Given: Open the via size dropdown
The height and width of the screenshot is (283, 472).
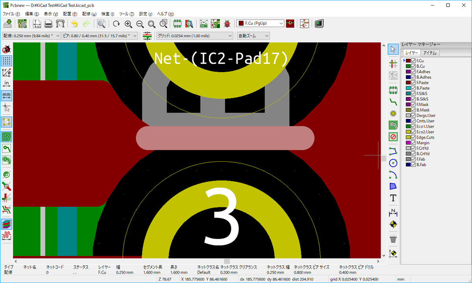Looking at the screenshot, I should pyautogui.click(x=100, y=36).
